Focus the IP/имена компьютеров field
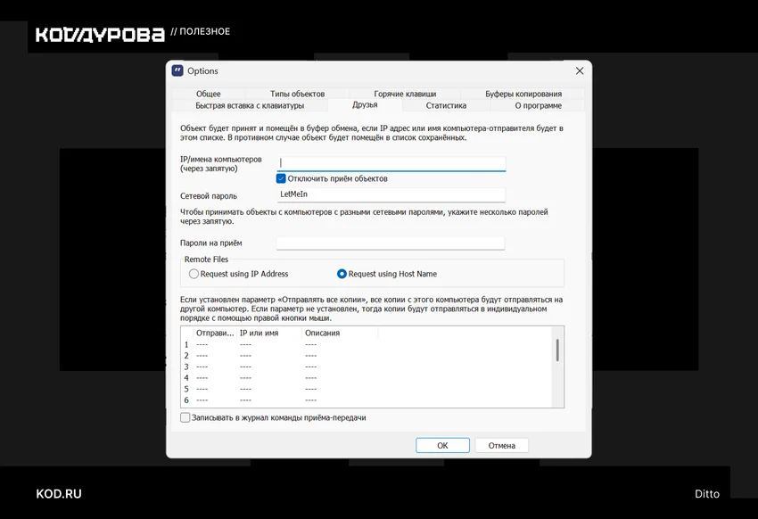The height and width of the screenshot is (519, 758). 391,163
